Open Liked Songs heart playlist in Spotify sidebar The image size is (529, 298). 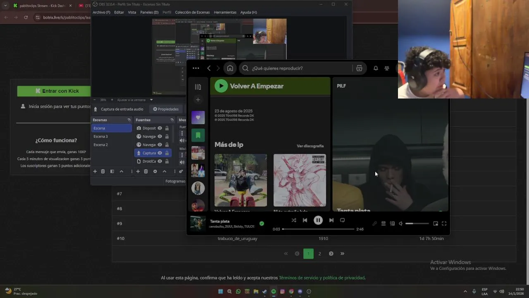tap(198, 118)
